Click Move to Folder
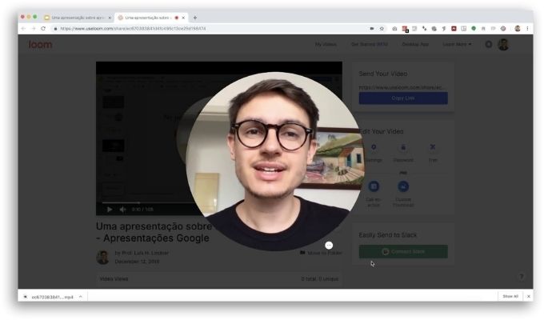560x320 pixels. point(321,253)
